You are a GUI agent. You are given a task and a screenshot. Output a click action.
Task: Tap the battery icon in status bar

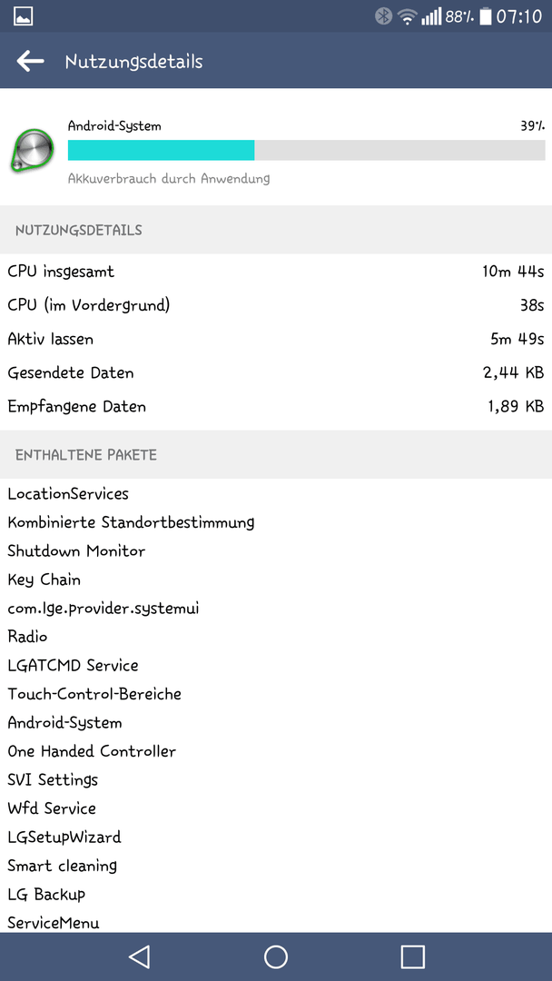pyautogui.click(x=485, y=16)
